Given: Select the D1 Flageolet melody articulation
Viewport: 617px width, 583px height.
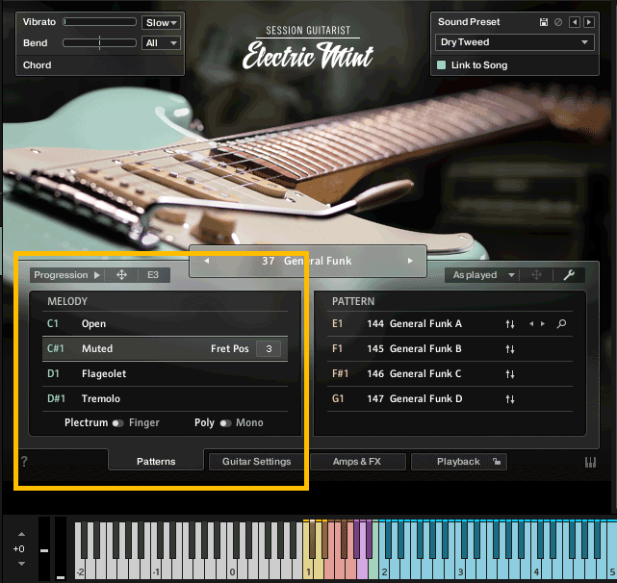Looking at the screenshot, I should coord(165,373).
